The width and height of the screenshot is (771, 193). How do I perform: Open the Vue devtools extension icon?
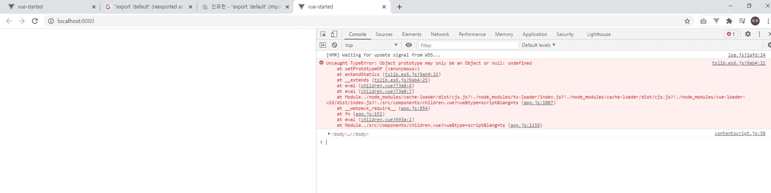(716, 21)
